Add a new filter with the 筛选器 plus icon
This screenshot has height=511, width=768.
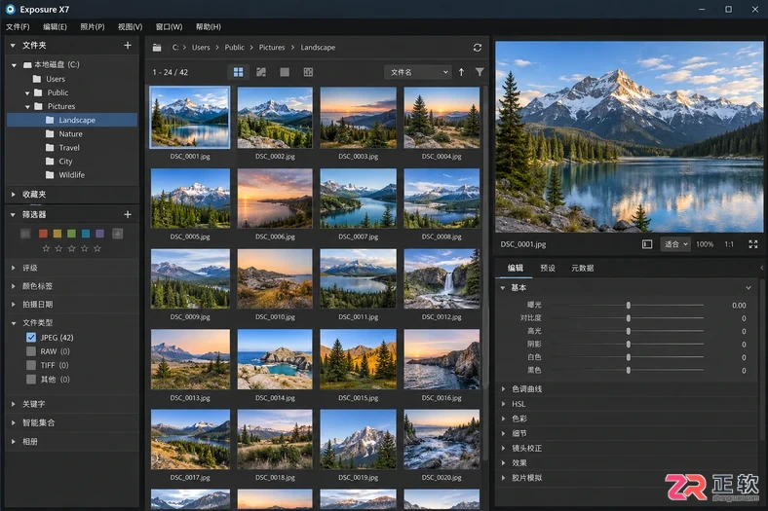[128, 214]
